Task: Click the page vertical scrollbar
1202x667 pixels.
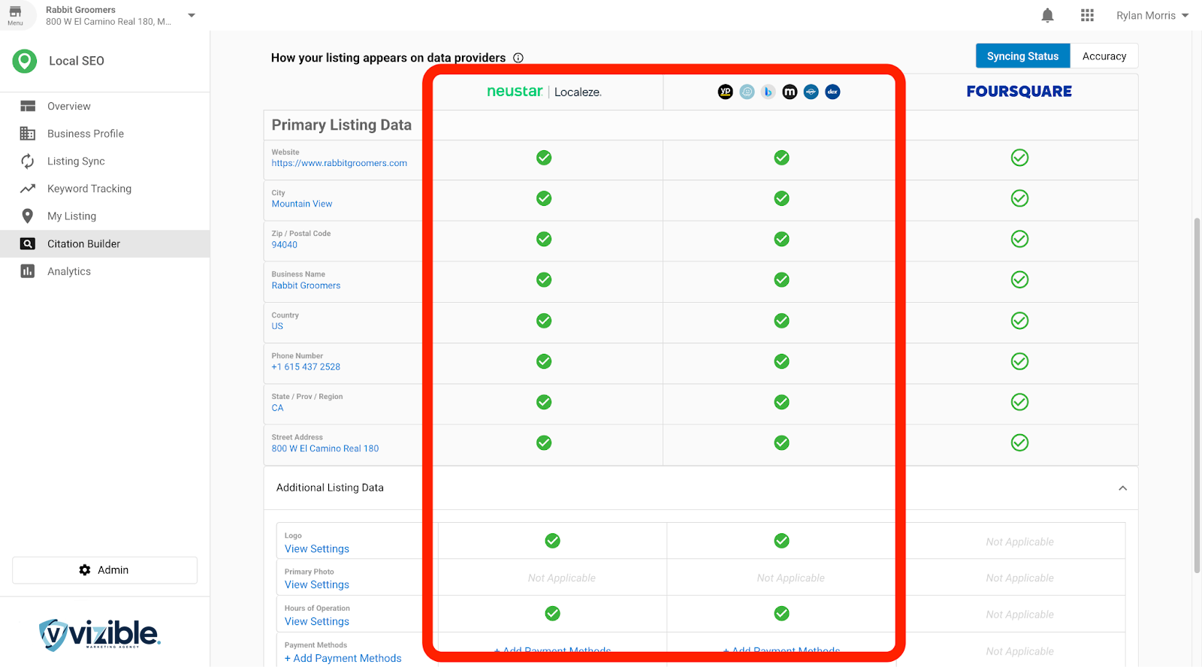Action: tap(1197, 376)
